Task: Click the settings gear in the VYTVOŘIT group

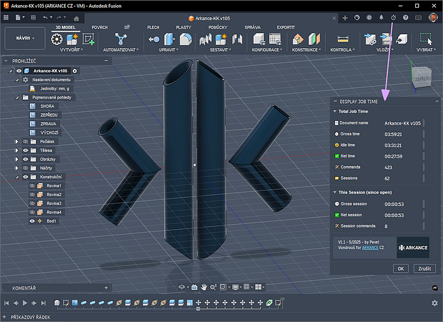Action: pyautogui.click(x=57, y=39)
